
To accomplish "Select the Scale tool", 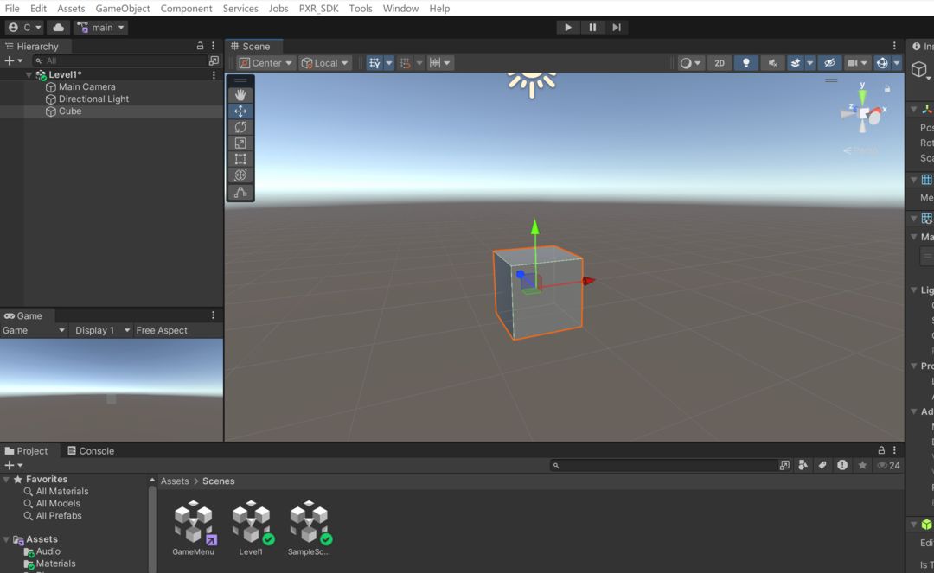I will click(240, 143).
